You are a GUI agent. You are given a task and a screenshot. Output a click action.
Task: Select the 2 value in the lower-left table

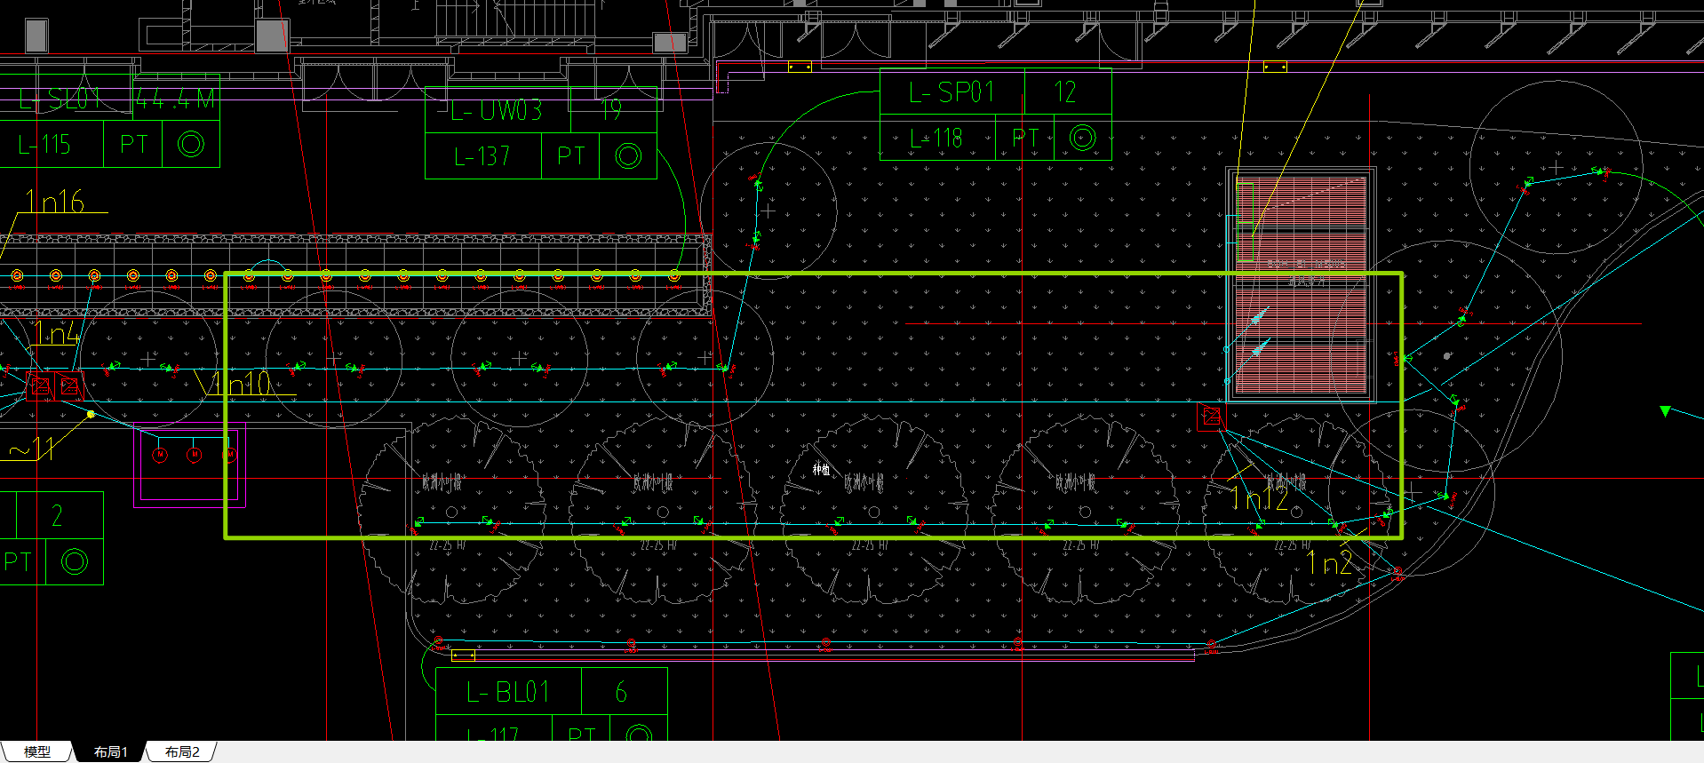(x=57, y=515)
